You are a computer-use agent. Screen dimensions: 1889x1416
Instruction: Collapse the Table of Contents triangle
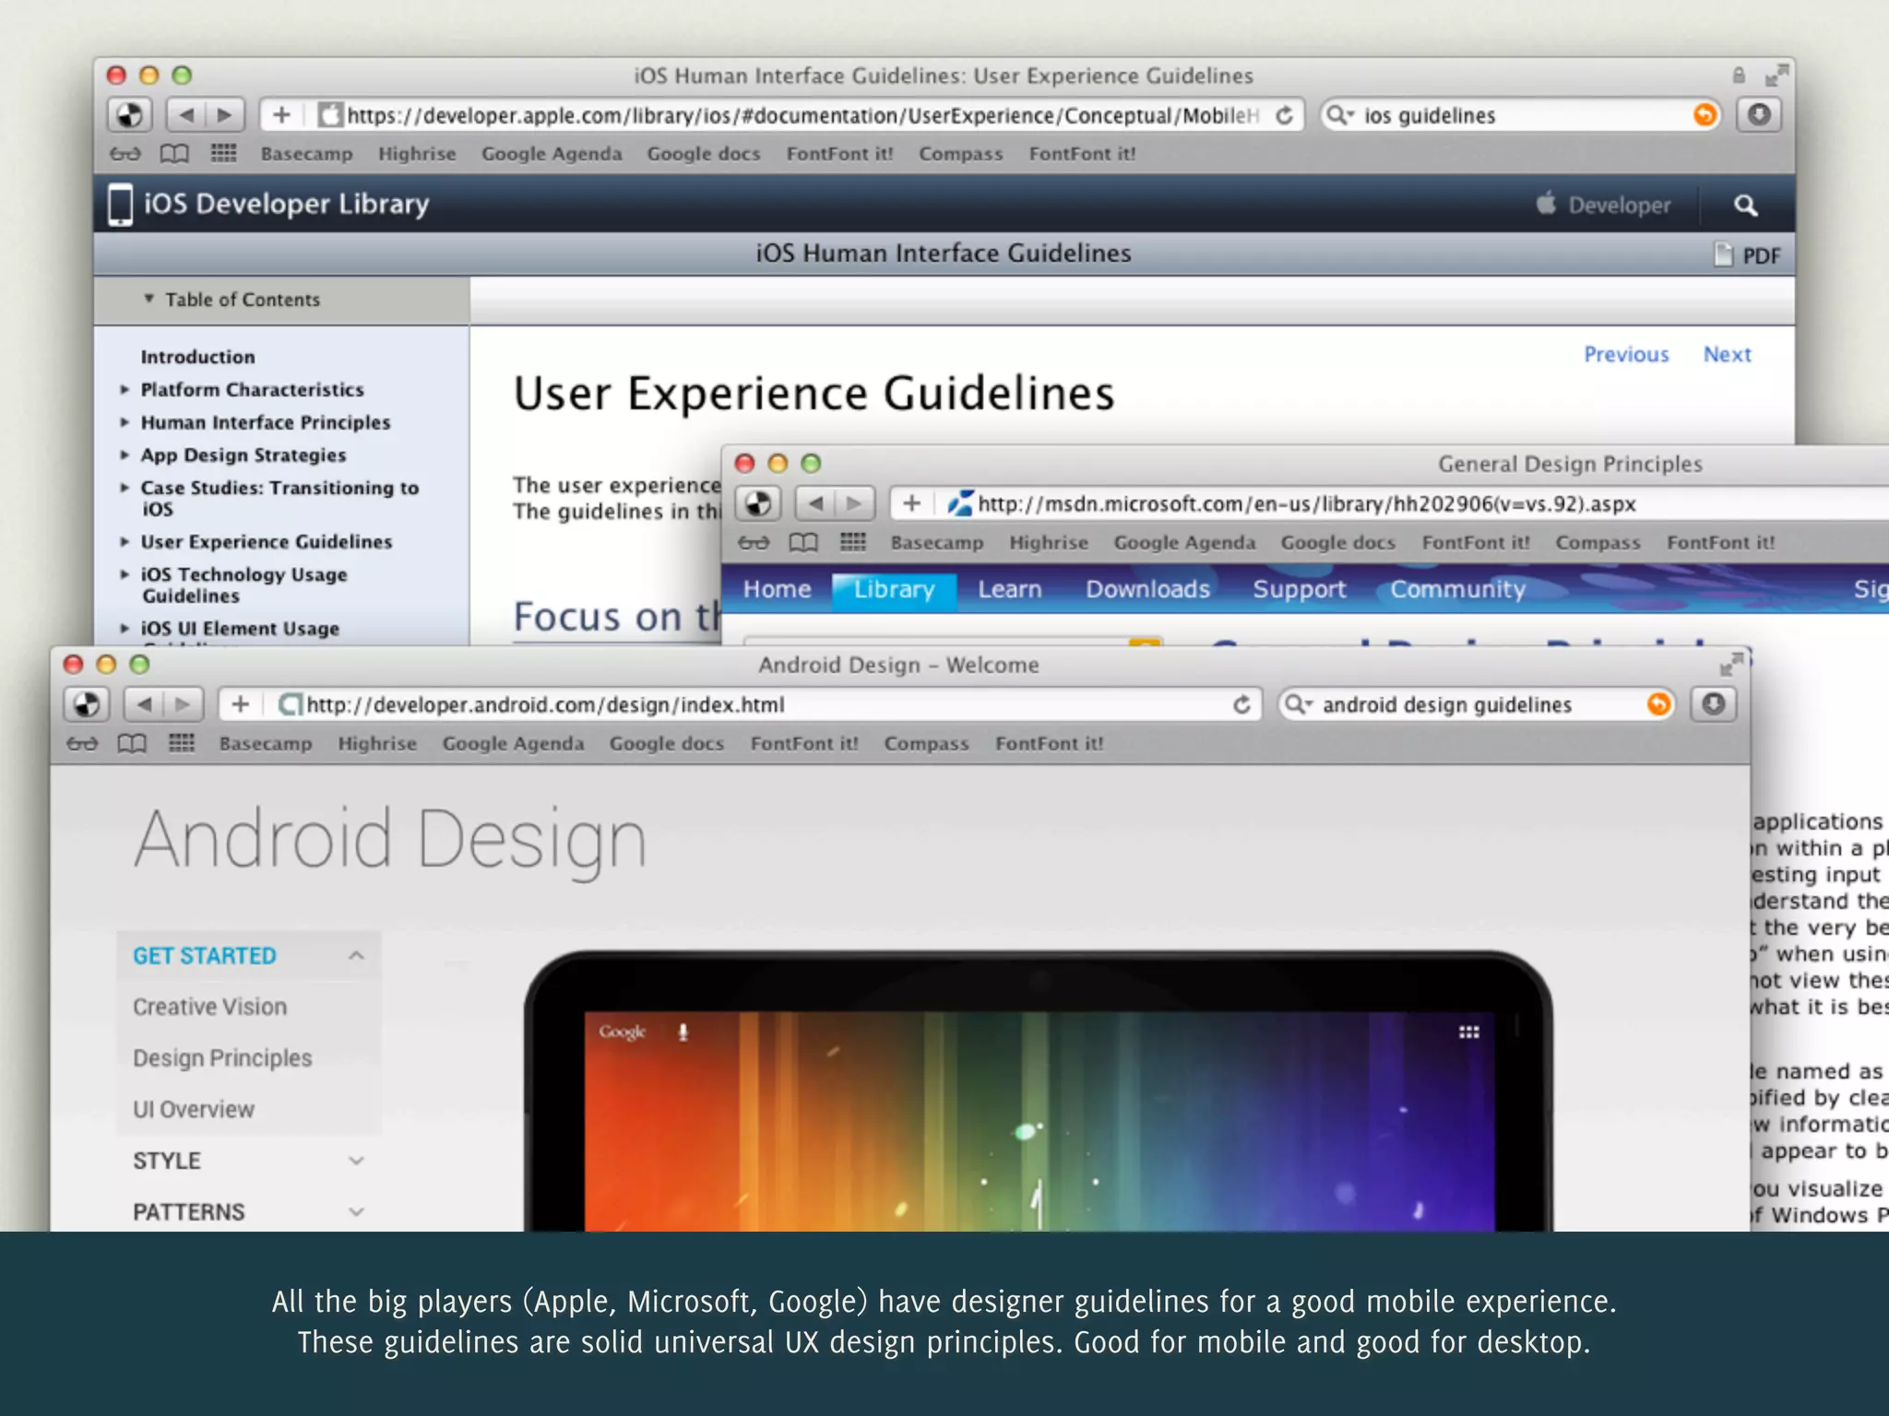[149, 299]
